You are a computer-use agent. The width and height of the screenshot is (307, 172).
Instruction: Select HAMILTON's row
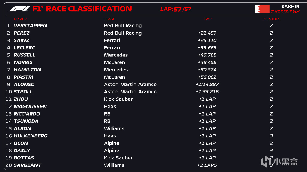[28, 70]
